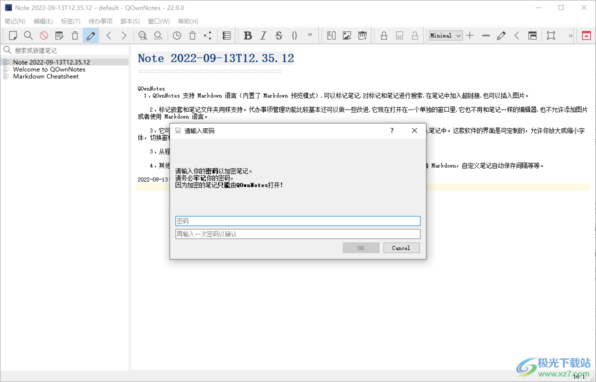The width and height of the screenshot is (596, 382).
Task: Click the two-column page icon
Action: pos(331,35)
